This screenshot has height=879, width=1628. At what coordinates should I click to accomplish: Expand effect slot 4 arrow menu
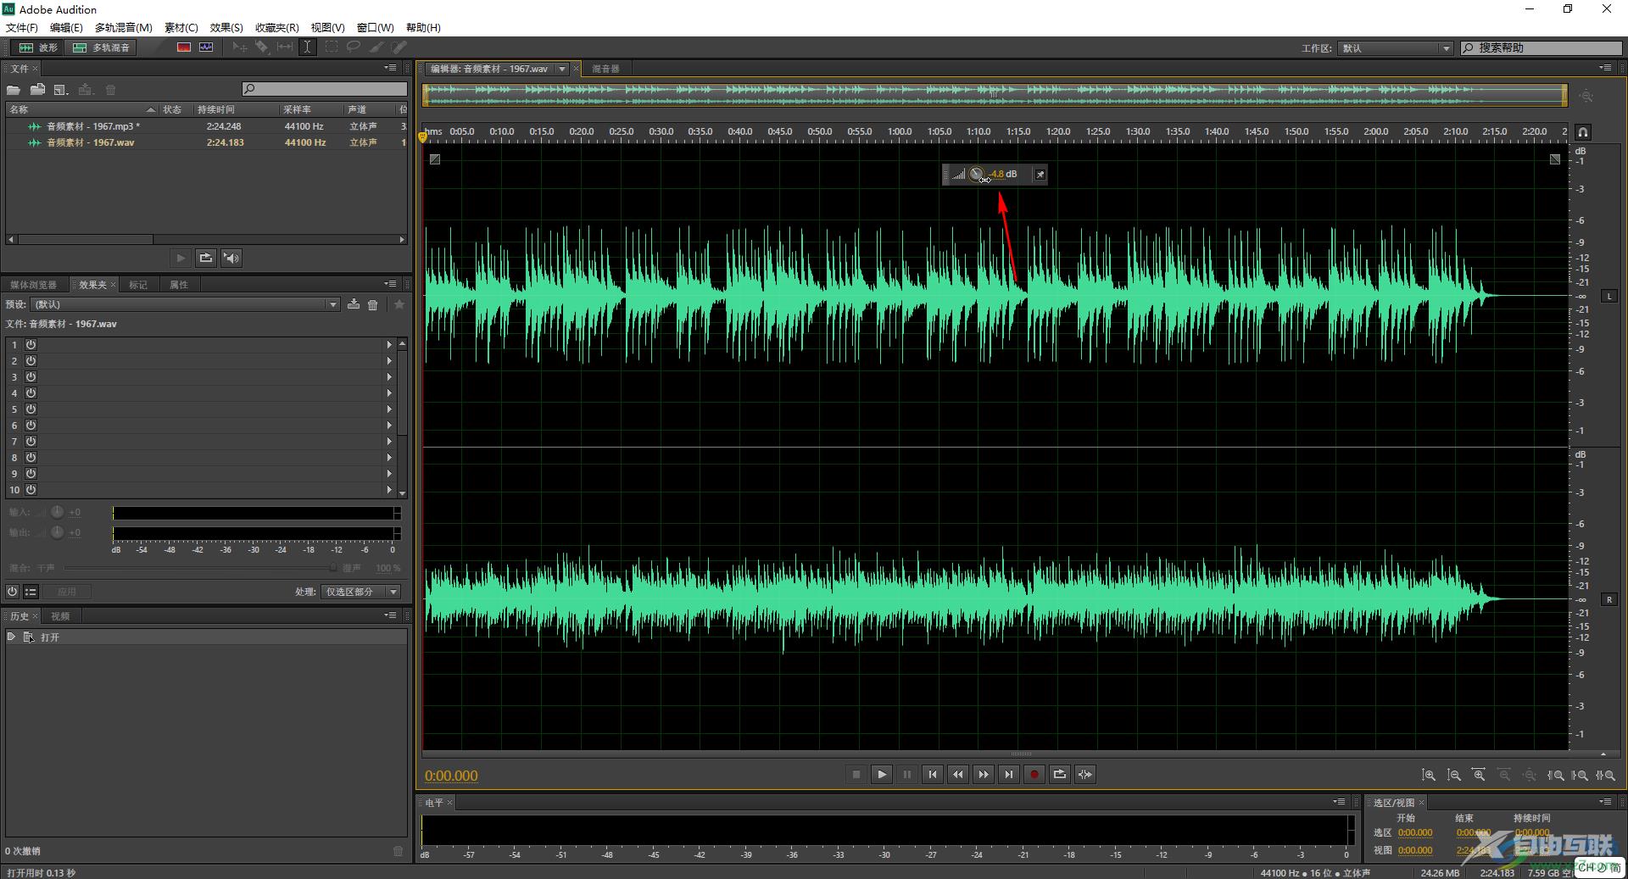389,393
